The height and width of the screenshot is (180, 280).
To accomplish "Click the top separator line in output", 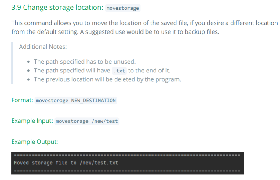I will click(127, 155).
